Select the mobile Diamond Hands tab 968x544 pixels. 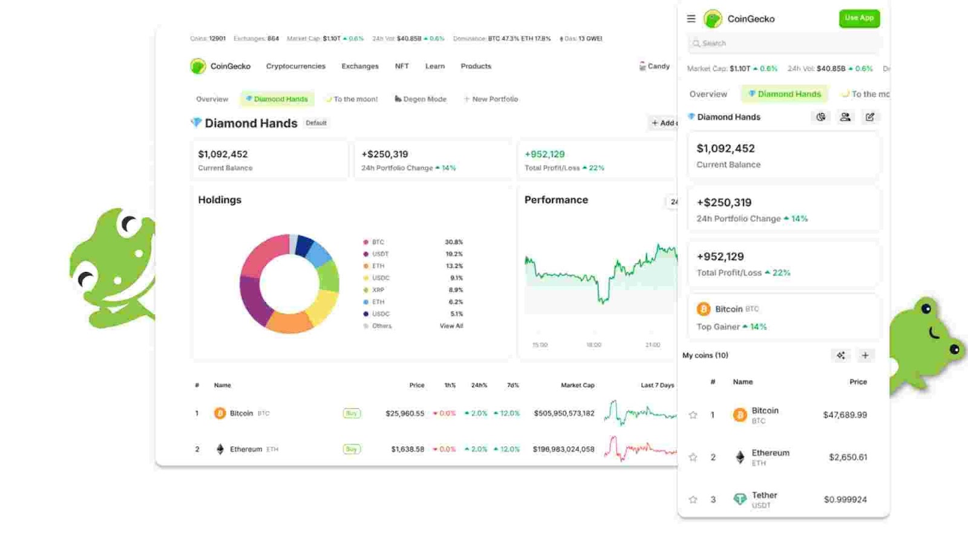click(784, 94)
